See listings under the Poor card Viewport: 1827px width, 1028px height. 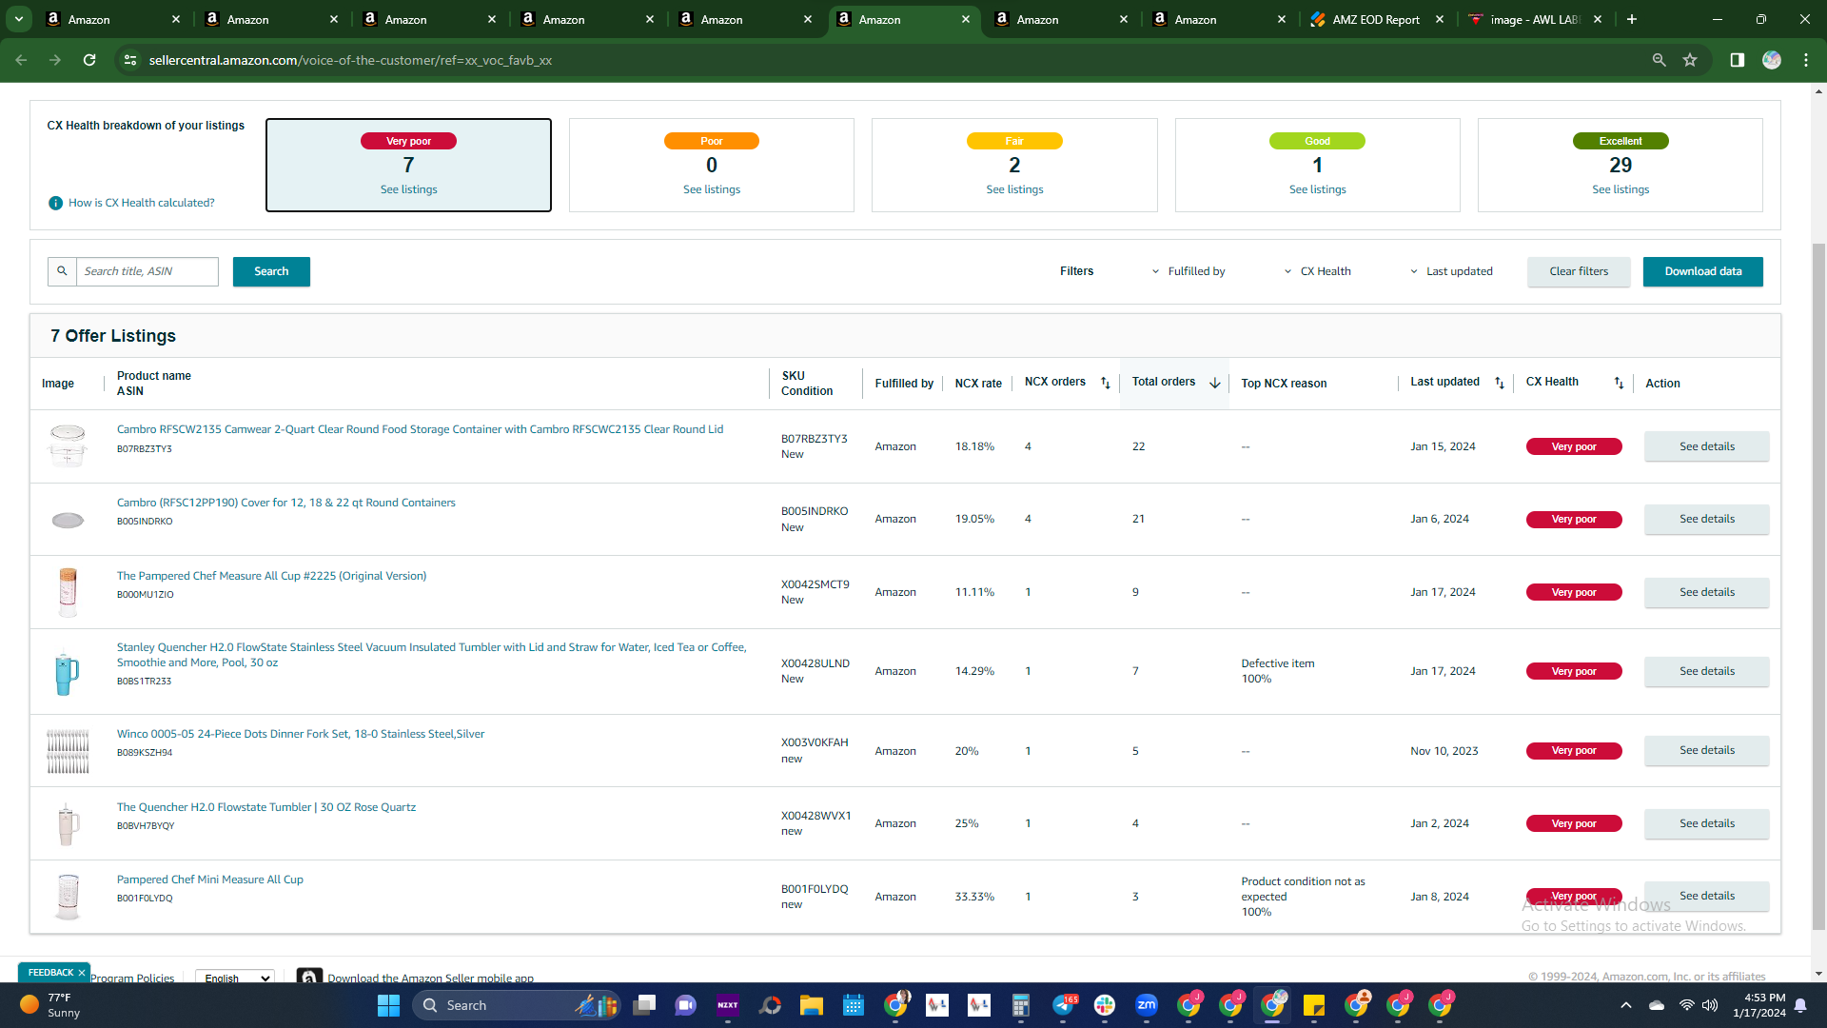[712, 189]
